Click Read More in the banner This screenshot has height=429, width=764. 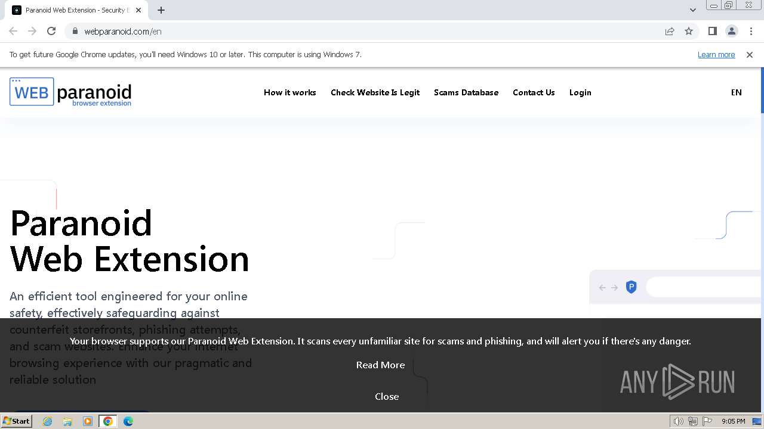[x=380, y=365]
